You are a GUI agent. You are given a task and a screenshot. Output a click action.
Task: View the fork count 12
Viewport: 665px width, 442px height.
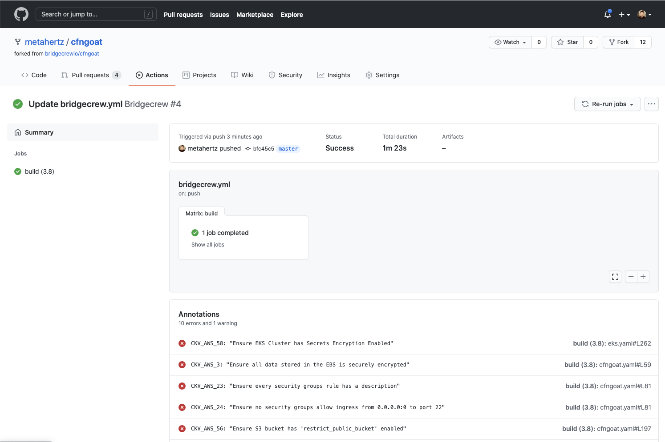(x=643, y=42)
